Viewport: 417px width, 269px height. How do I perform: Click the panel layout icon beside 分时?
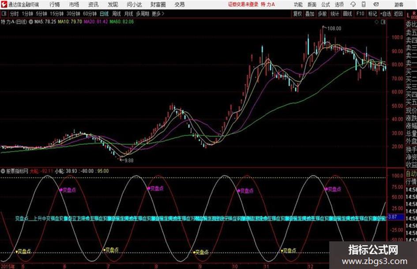[x=4, y=14]
